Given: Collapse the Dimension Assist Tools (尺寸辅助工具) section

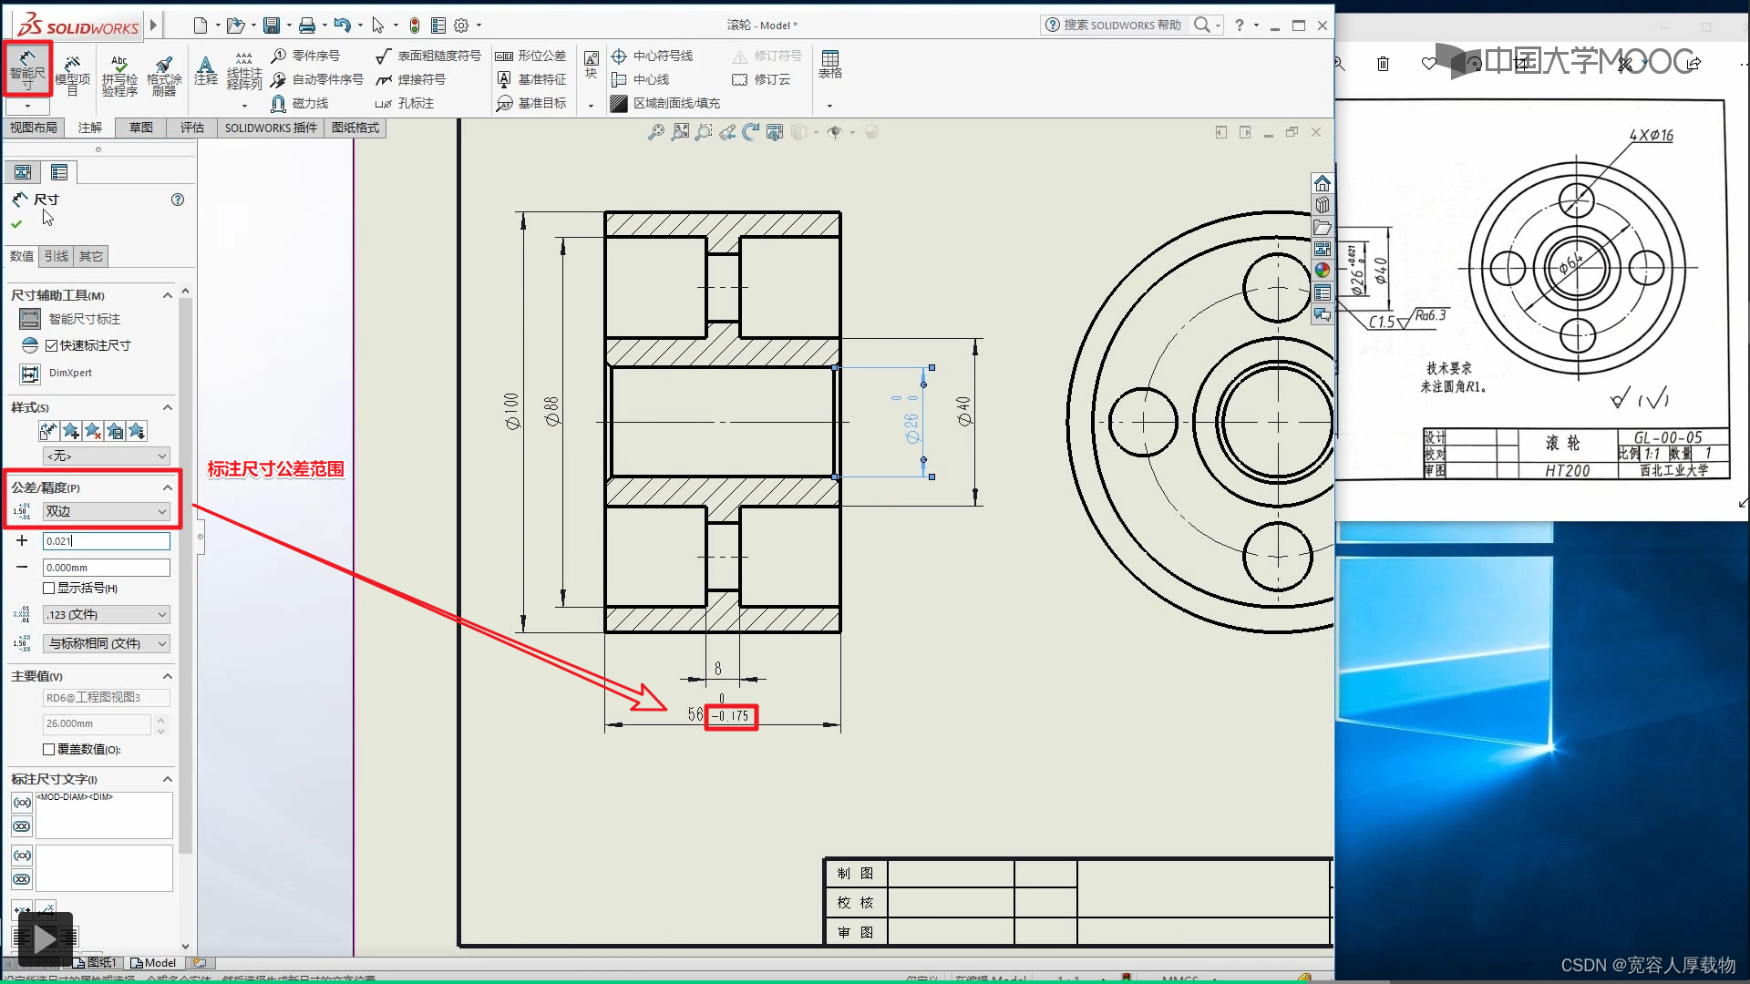Looking at the screenshot, I should 167,295.
